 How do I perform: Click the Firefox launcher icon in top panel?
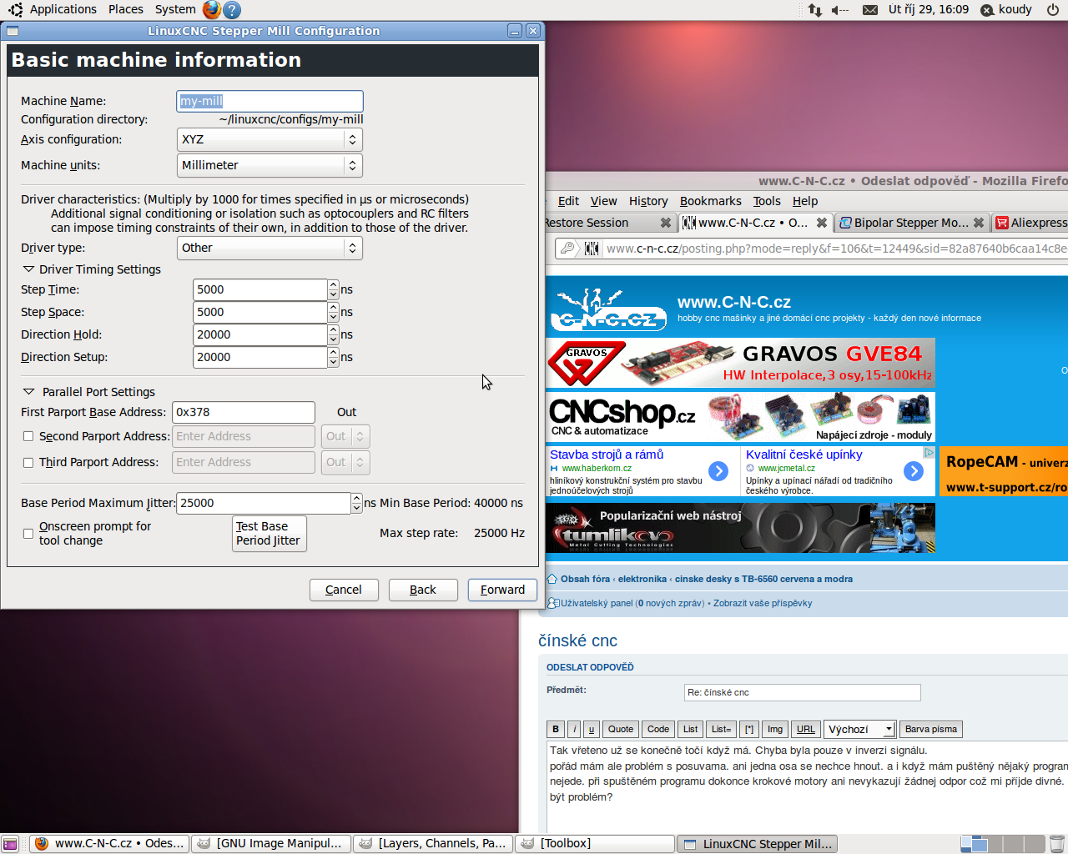[x=212, y=9]
